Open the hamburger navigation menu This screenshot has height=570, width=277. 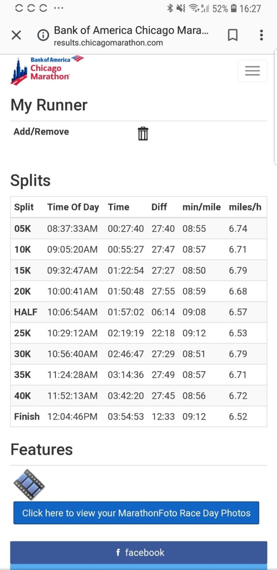[252, 71]
